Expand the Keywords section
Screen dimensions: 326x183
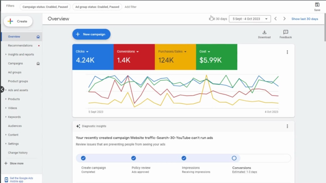6,117
